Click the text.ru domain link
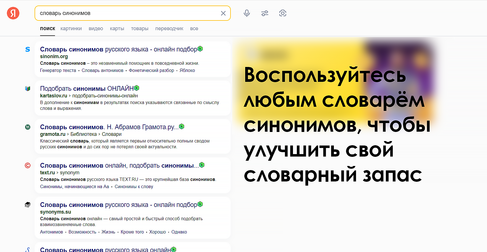Viewport: 487px width, 252px height. pyautogui.click(x=47, y=173)
